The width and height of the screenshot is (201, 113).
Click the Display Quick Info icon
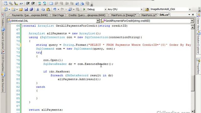[x=16, y=3]
